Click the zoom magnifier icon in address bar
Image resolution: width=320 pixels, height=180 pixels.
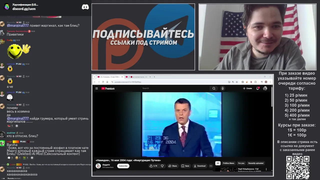pyautogui.click(x=233, y=82)
